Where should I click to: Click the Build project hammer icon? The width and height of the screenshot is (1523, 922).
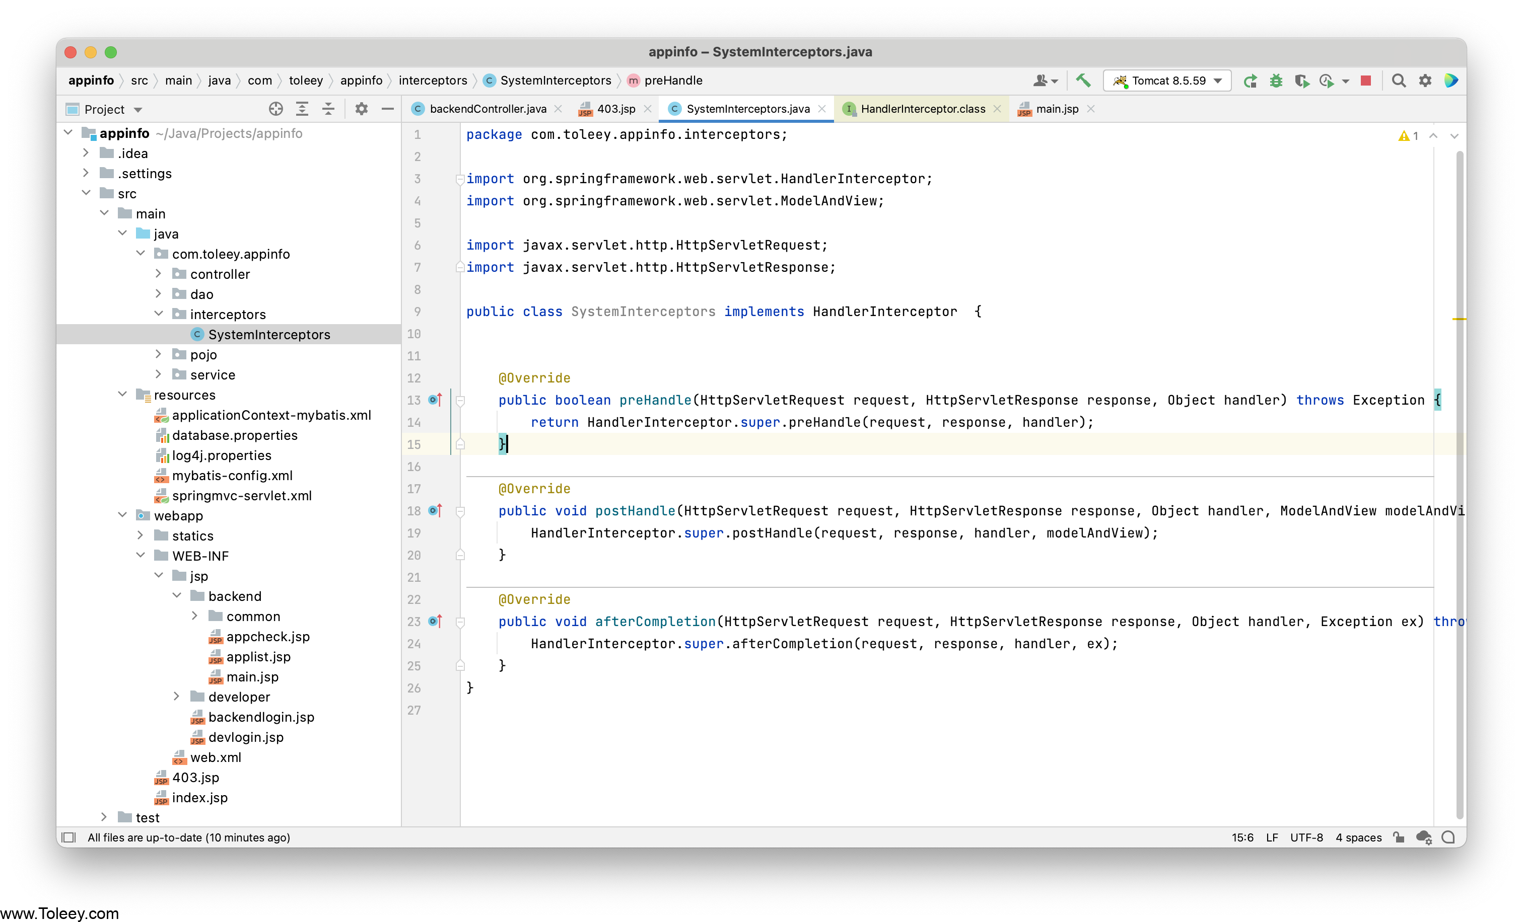(1083, 81)
